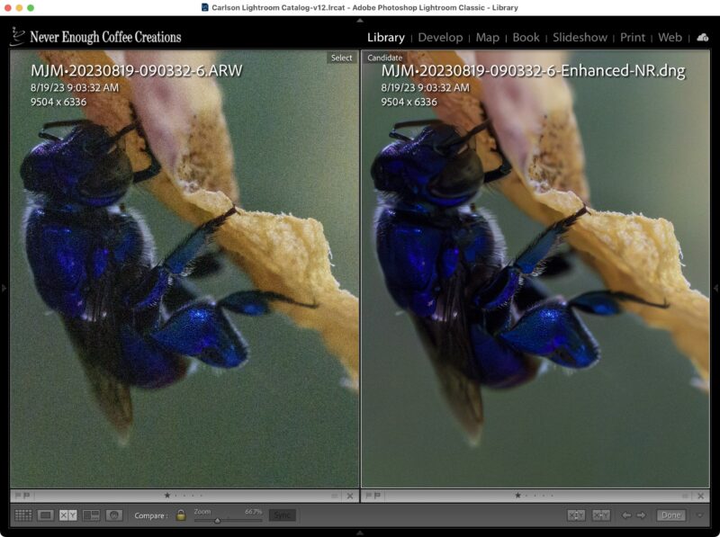This screenshot has width=720, height=537.
Task: Open the Print module
Action: point(633,37)
